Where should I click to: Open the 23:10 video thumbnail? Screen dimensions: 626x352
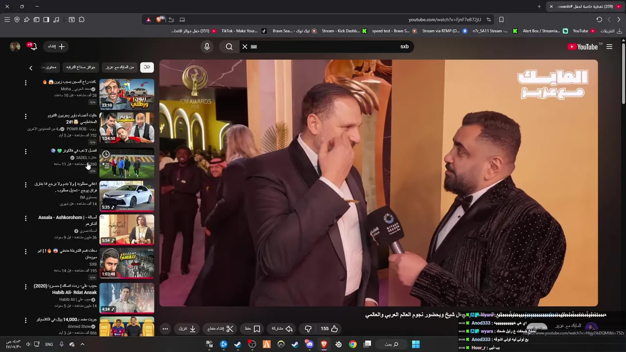pos(127,94)
